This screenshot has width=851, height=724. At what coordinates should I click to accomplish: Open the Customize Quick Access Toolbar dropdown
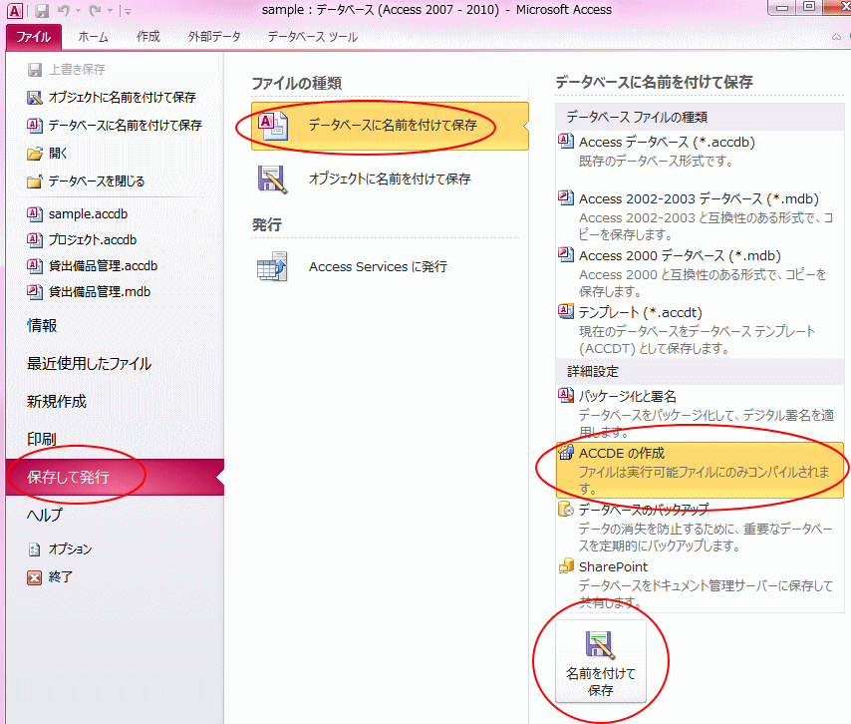click(x=129, y=11)
